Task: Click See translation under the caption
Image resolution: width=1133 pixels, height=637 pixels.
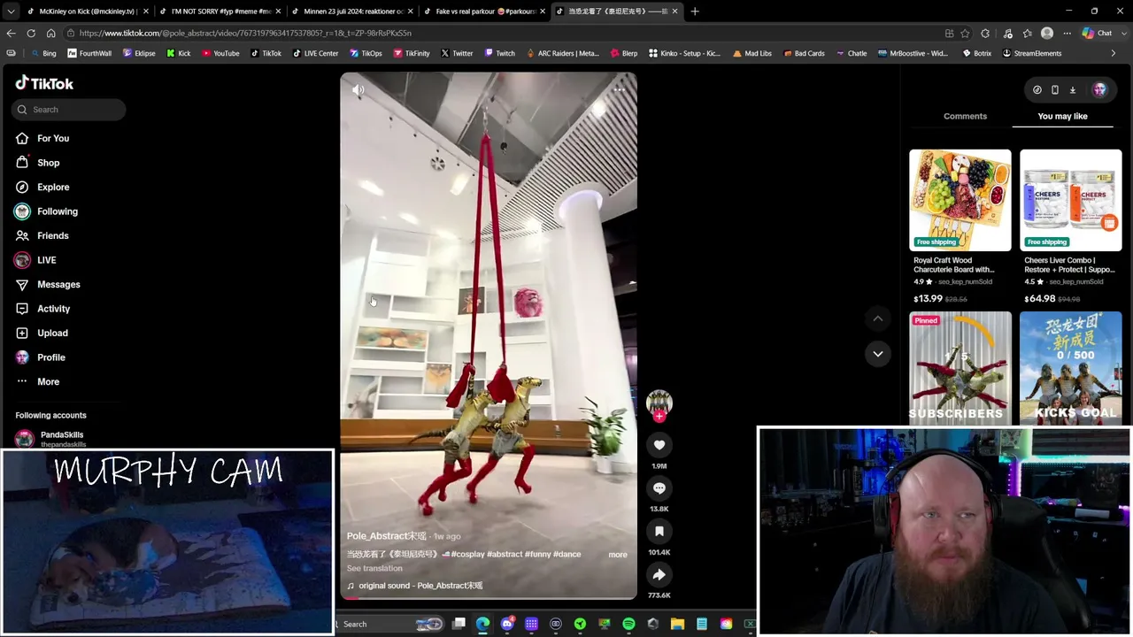Action: [374, 568]
